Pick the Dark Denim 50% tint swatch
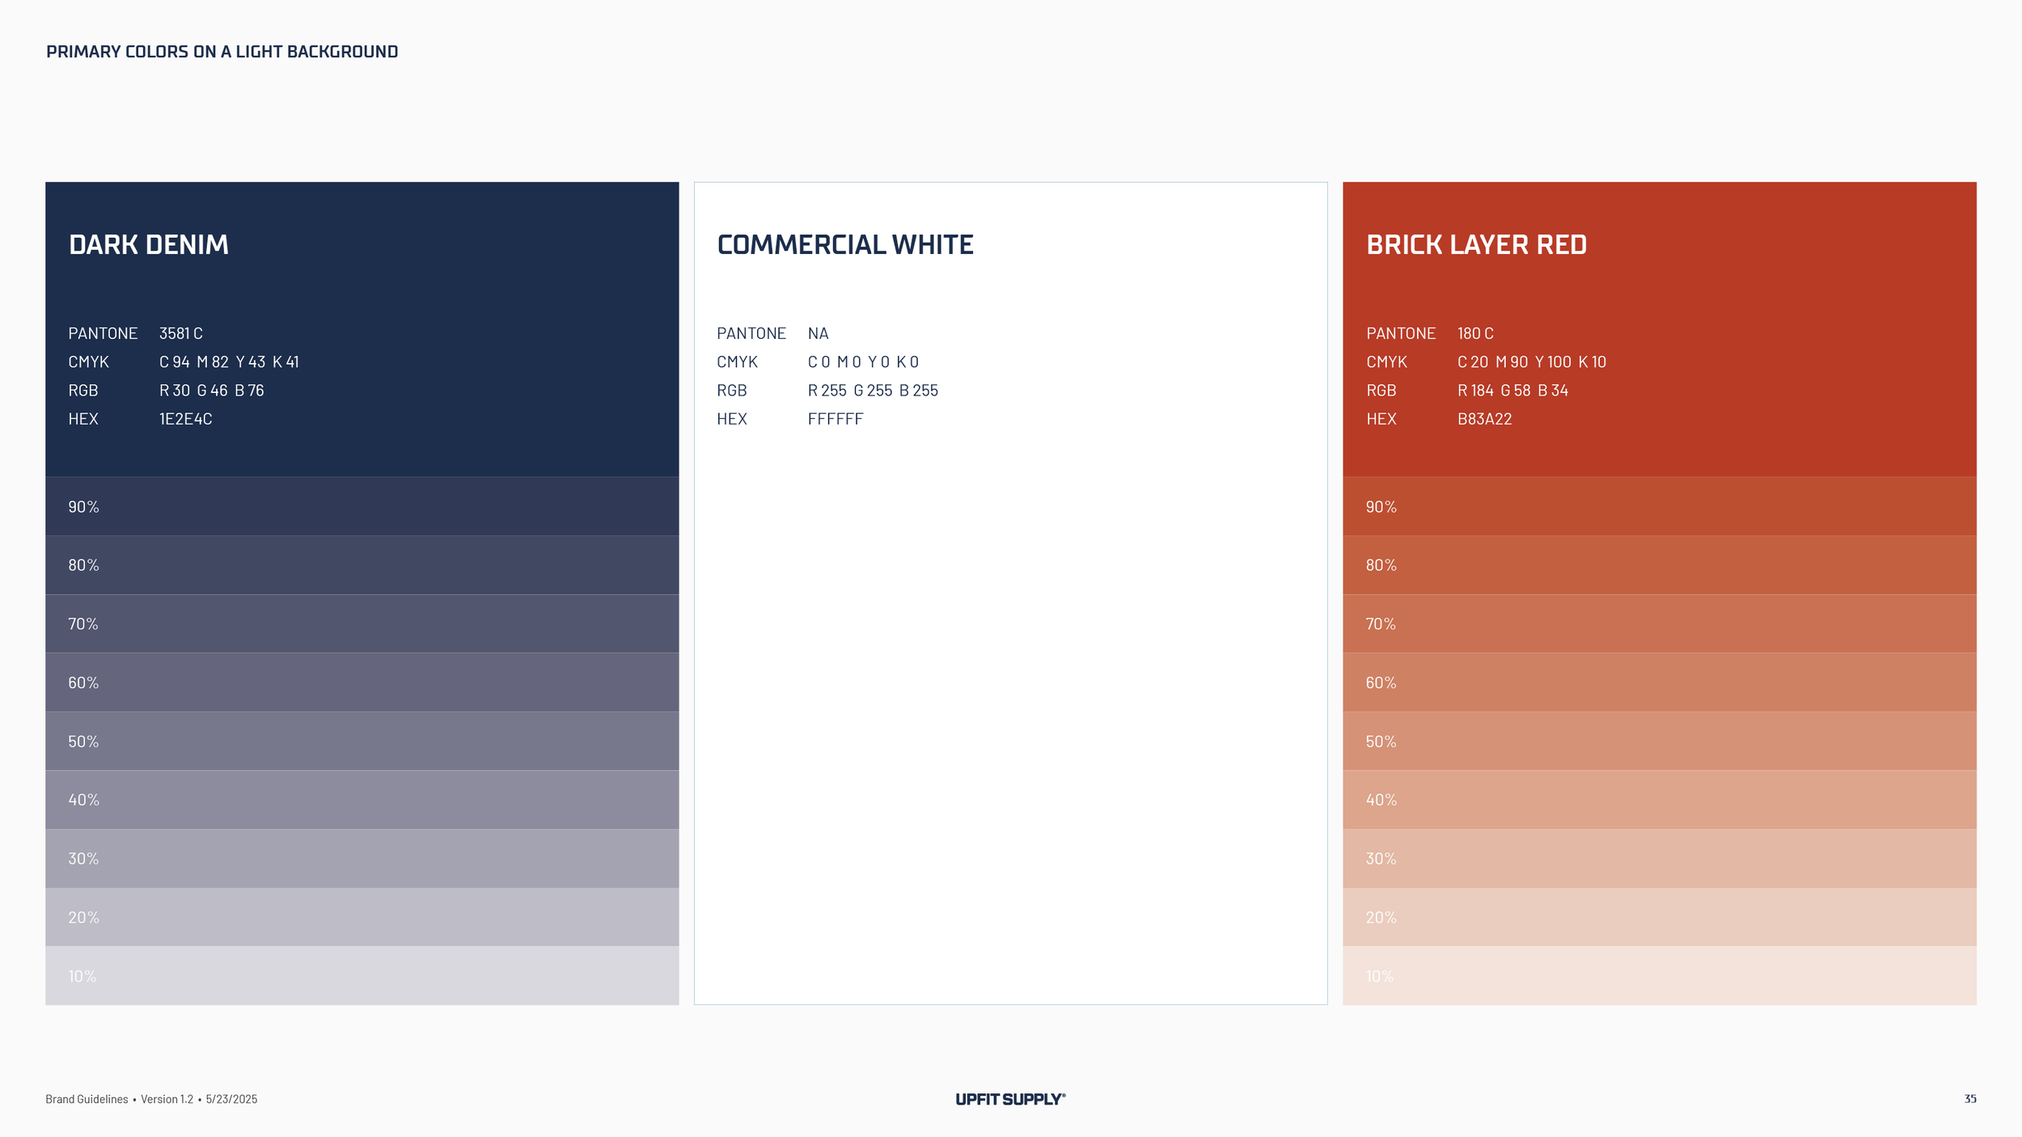 coord(362,741)
